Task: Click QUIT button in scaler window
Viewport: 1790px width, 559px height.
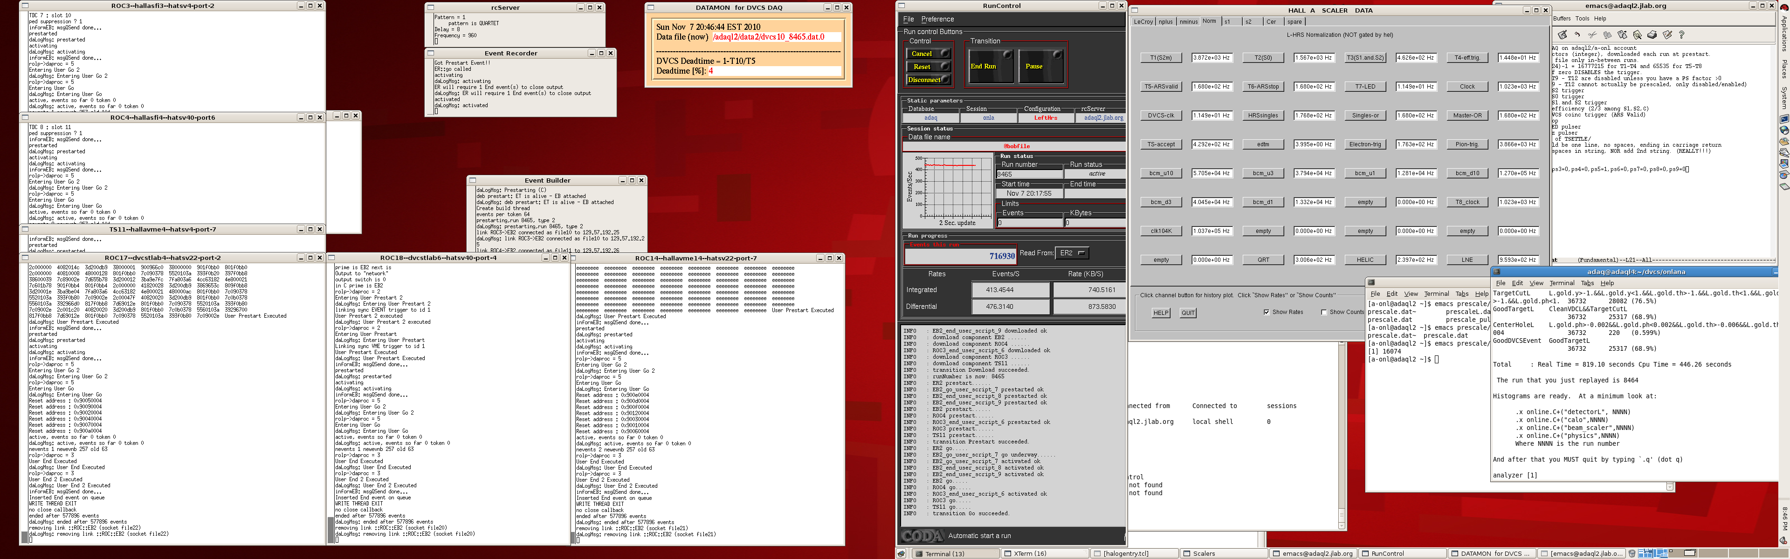Action: coord(1188,313)
